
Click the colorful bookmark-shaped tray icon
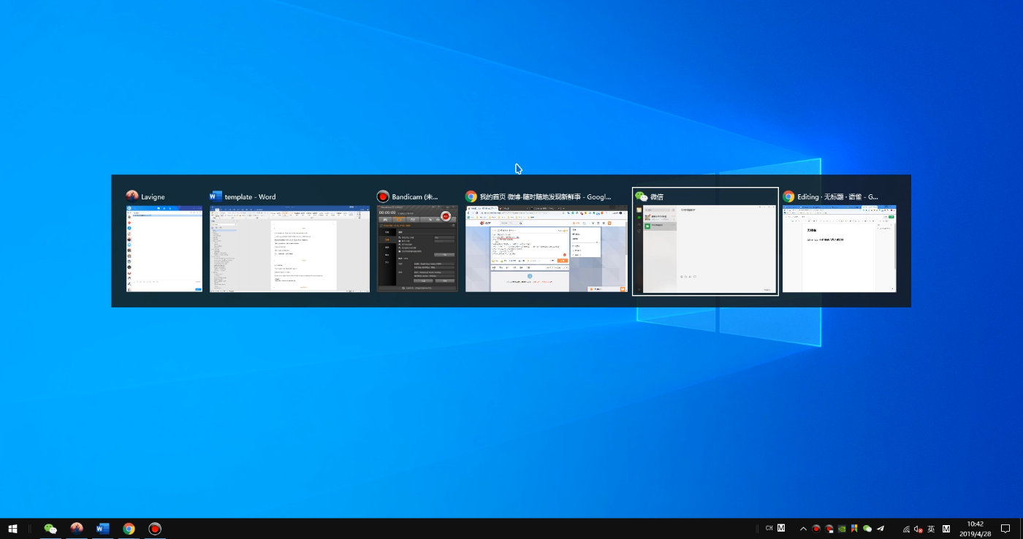[854, 528]
